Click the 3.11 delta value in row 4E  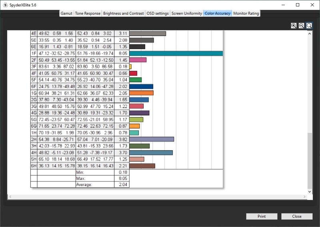(x=123, y=34)
